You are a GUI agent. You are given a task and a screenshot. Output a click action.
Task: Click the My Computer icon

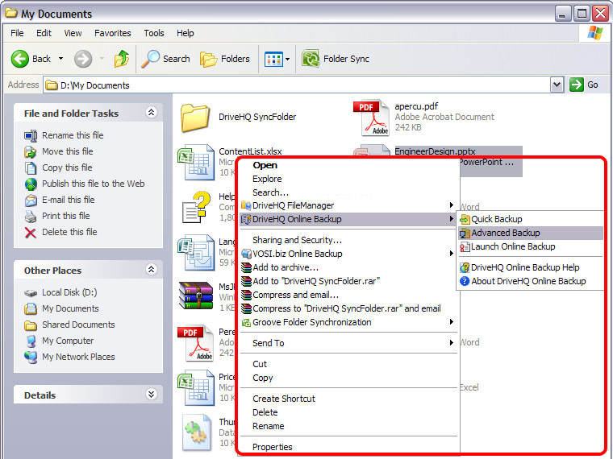coord(31,341)
